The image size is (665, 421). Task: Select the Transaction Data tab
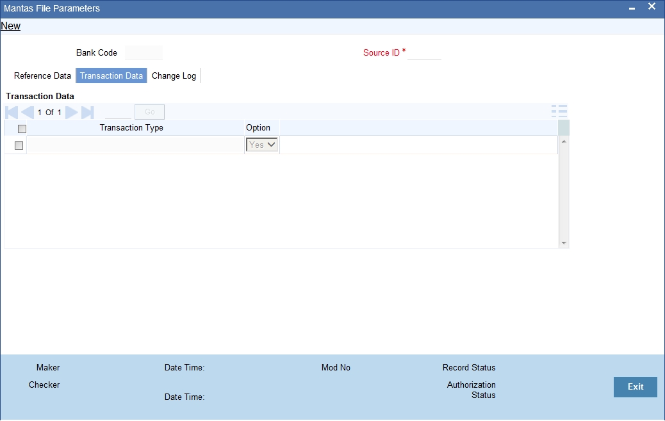111,75
